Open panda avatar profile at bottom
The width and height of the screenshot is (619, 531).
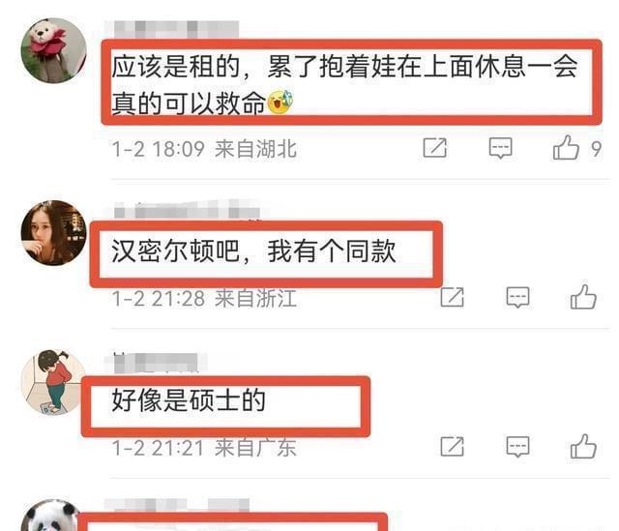click(51, 516)
